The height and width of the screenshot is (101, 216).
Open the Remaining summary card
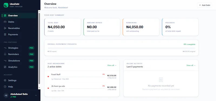[141, 27]
